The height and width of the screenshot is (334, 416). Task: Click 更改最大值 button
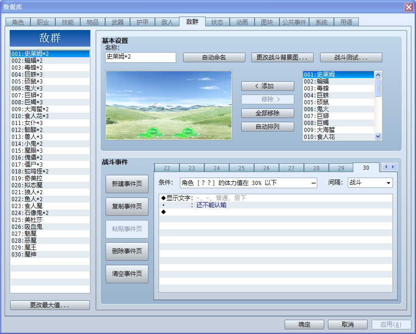pos(50,305)
